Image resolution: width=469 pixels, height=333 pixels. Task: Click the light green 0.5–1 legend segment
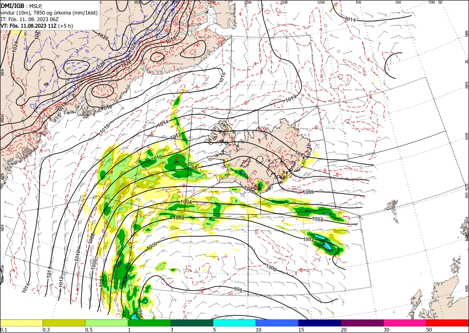tap(106, 323)
